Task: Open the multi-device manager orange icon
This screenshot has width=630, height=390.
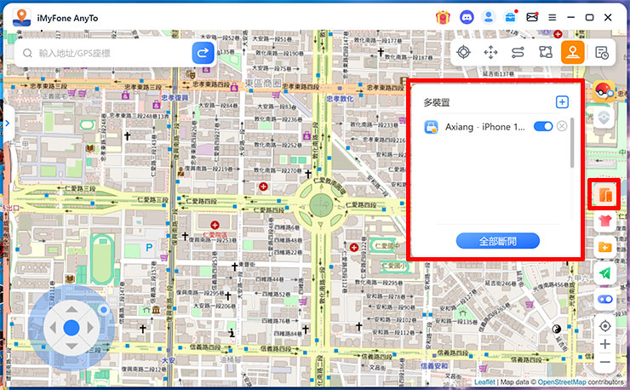Action: click(604, 195)
